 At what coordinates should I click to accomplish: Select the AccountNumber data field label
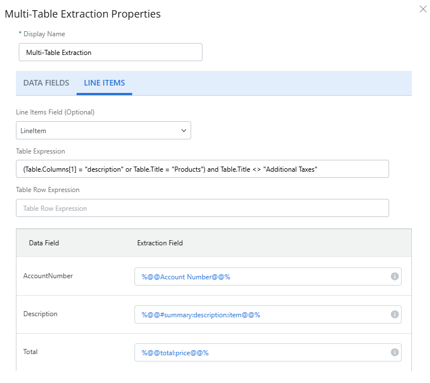(x=48, y=276)
